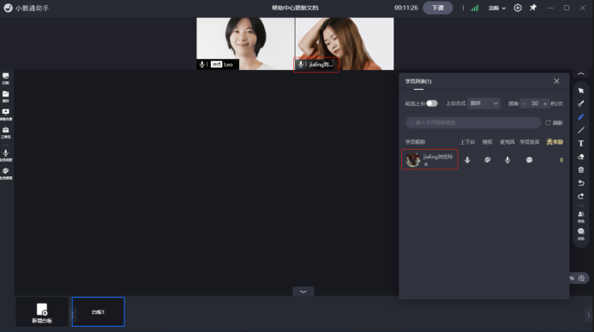Open the settings hexagon icon in title bar
Image resolution: width=594 pixels, height=332 pixels.
(x=518, y=8)
